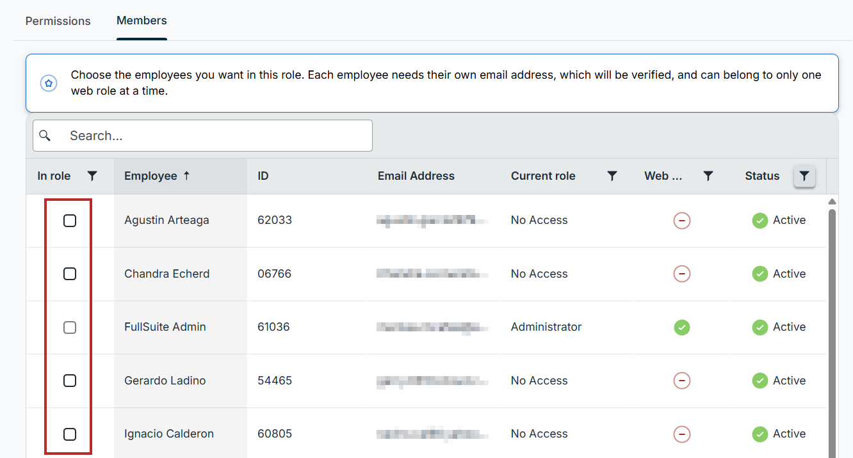Open the Web column filter icon
Image resolution: width=853 pixels, height=458 pixels.
[x=708, y=176]
